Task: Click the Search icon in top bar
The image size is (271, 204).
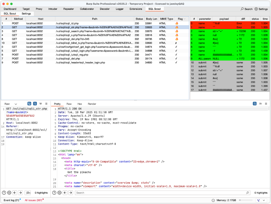Action: pyautogui.click(x=242, y=9)
